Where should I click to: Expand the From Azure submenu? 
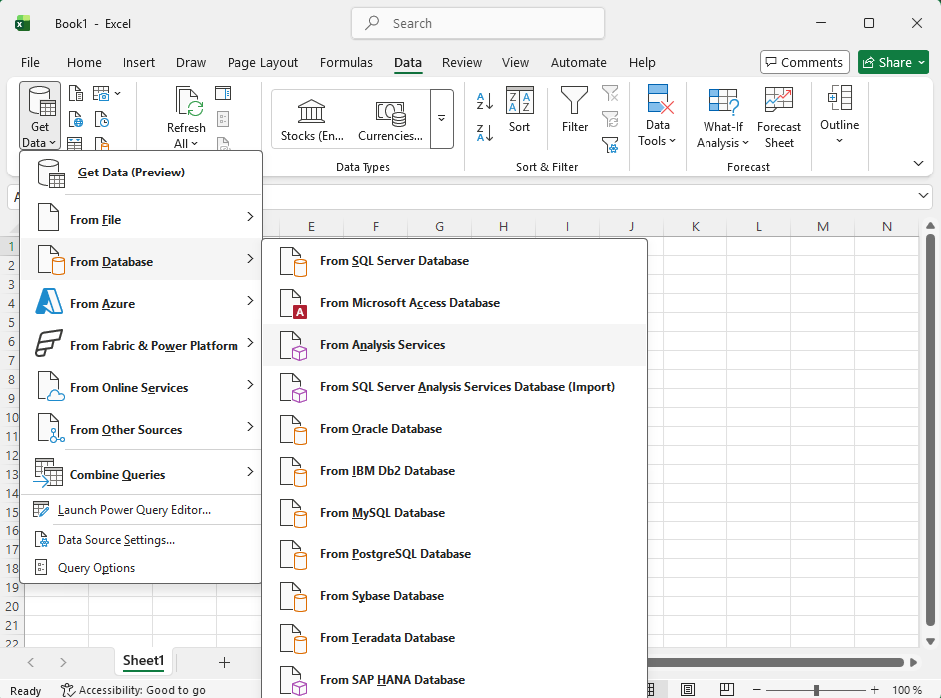142,303
